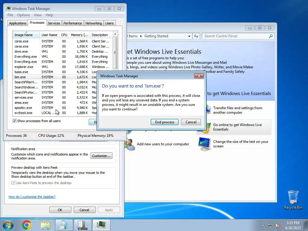Sort processes by Description column
The image size is (308, 231).
[x=101, y=35]
